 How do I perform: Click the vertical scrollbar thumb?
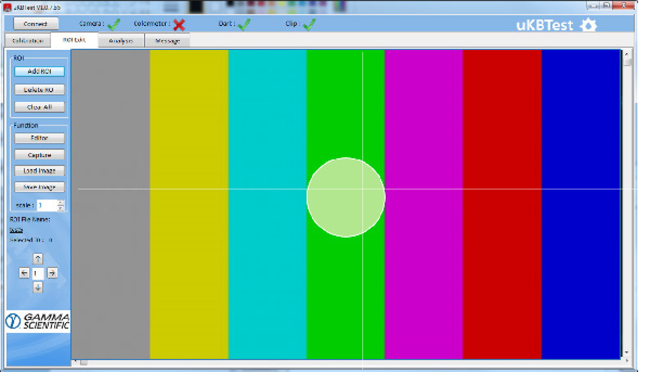627,62
